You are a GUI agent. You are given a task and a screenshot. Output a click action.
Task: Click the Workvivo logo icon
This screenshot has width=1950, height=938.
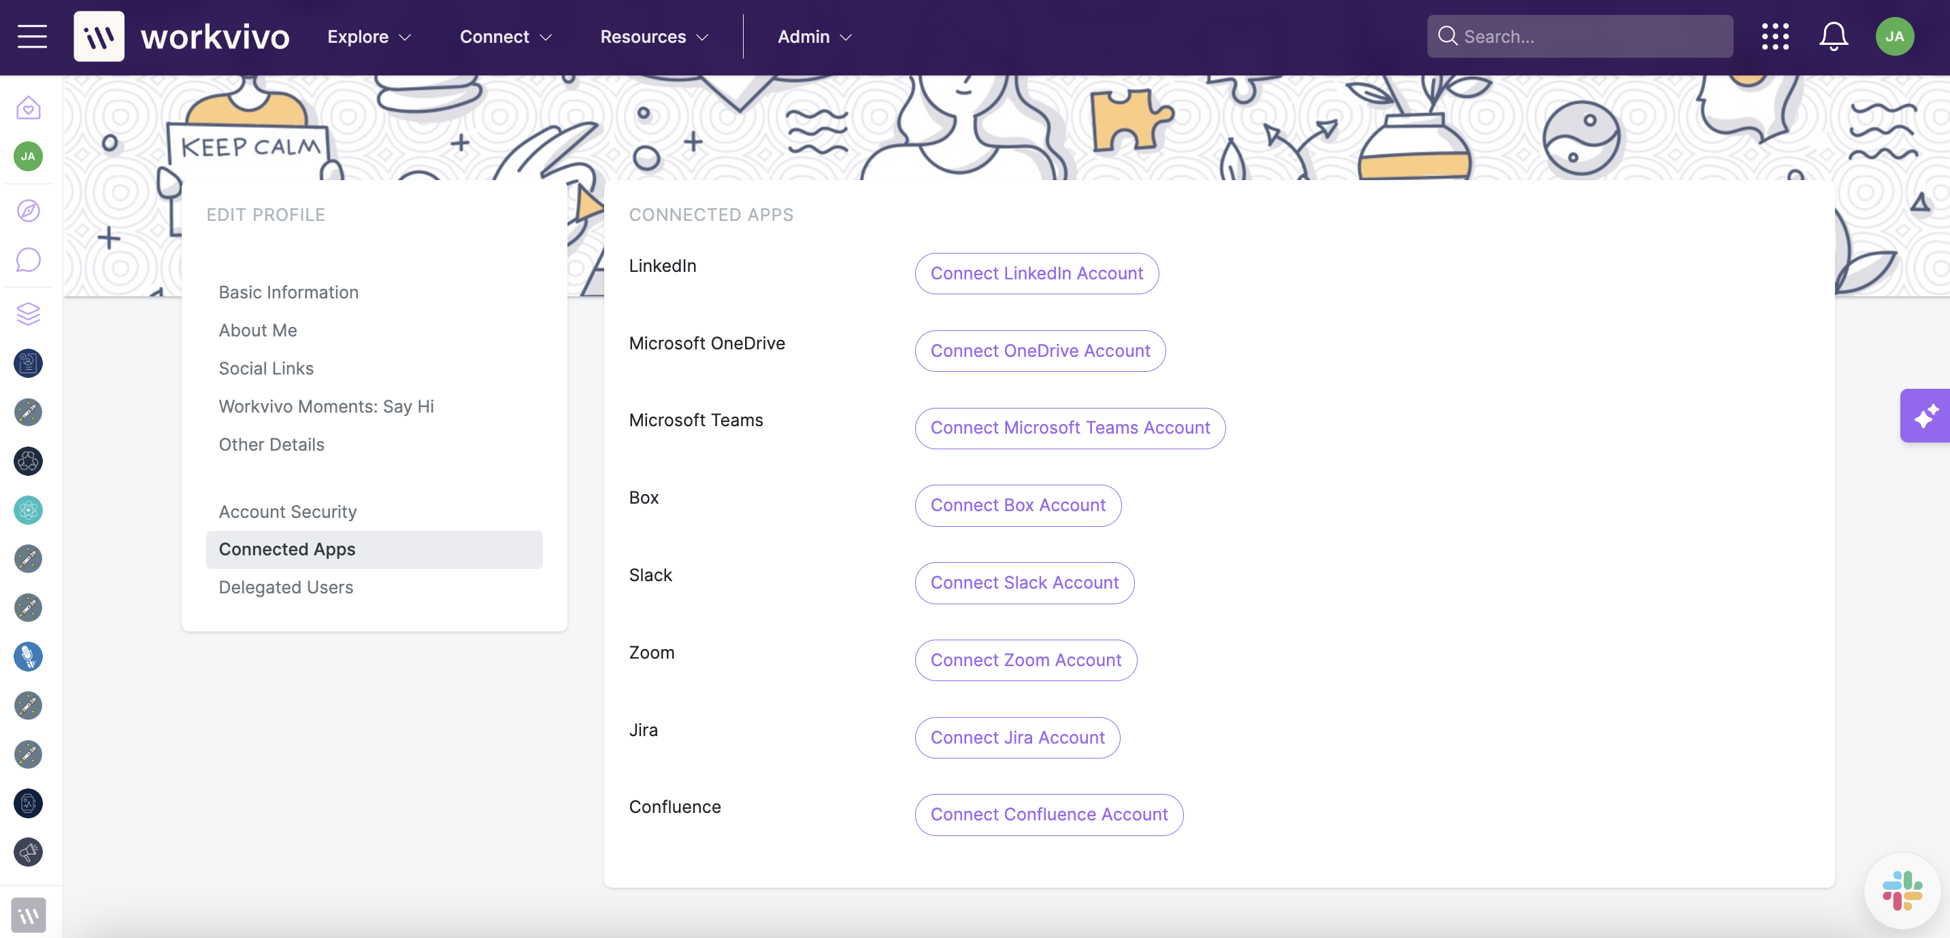99,36
